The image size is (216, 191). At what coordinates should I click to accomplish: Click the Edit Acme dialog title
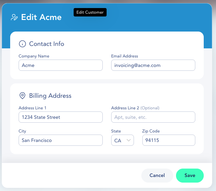click(x=41, y=17)
